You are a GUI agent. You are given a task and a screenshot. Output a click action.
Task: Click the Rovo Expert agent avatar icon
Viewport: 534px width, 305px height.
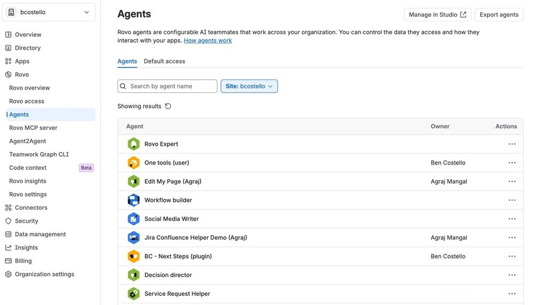click(x=134, y=144)
